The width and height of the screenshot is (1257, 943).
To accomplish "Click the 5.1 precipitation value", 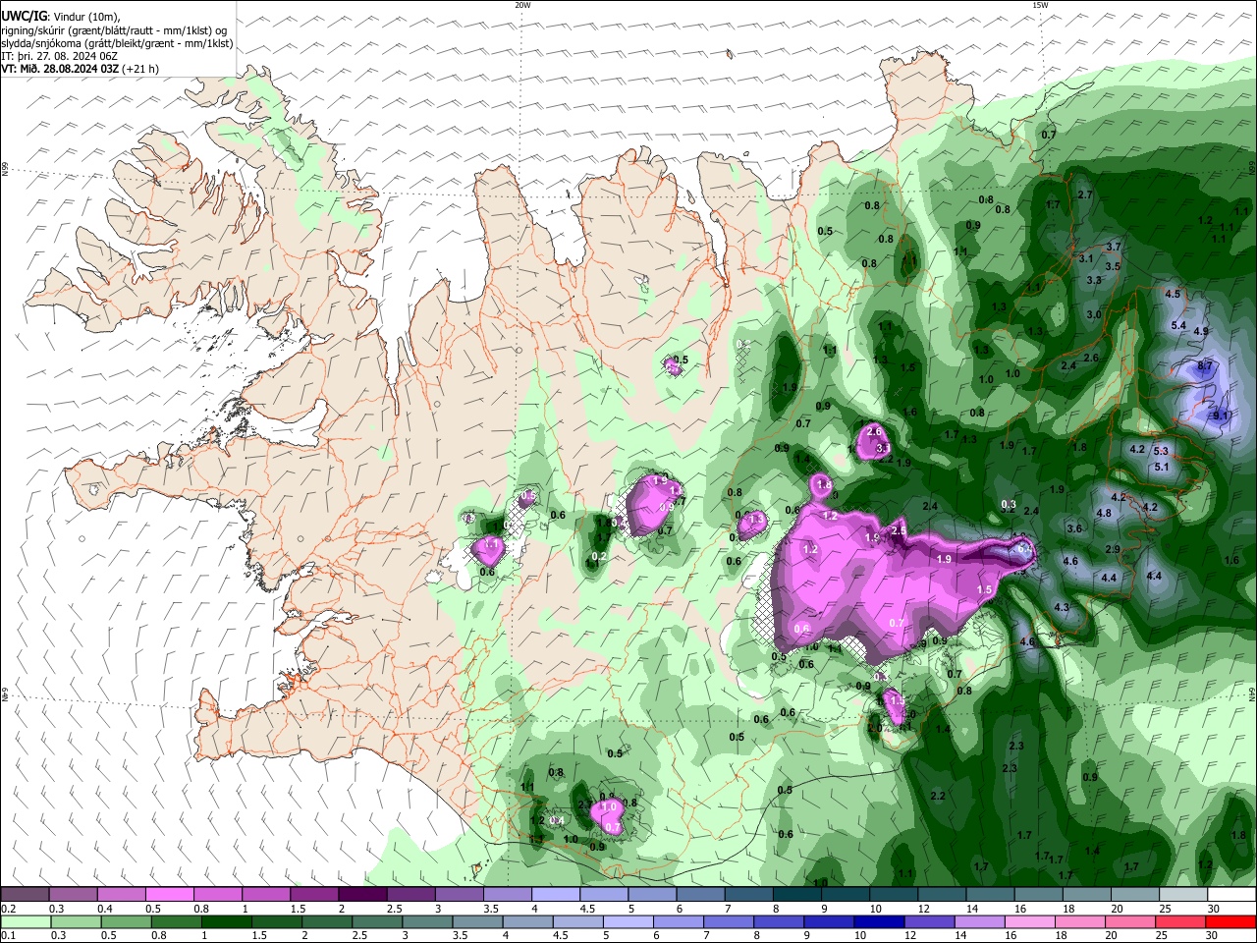I will pyautogui.click(x=1161, y=467).
